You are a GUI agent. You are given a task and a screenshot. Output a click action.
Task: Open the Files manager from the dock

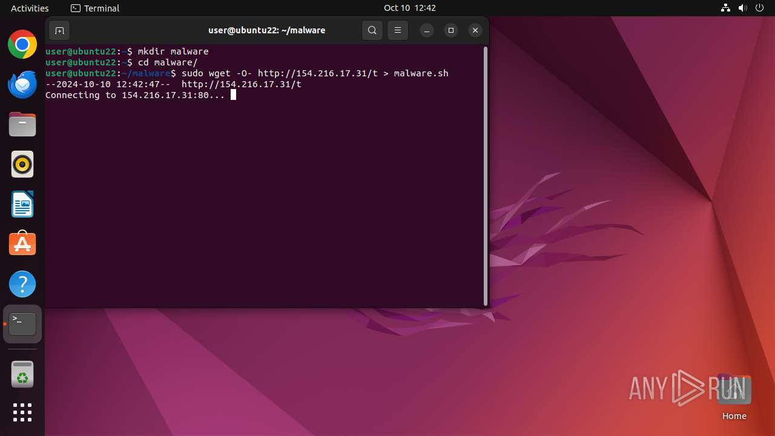(x=22, y=124)
